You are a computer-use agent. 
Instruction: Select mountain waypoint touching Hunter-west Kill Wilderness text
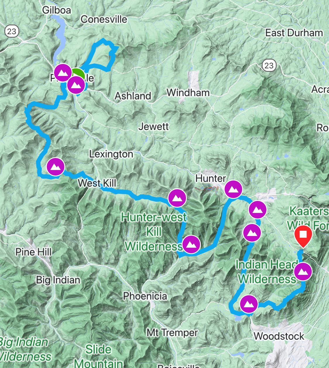[x=191, y=244]
